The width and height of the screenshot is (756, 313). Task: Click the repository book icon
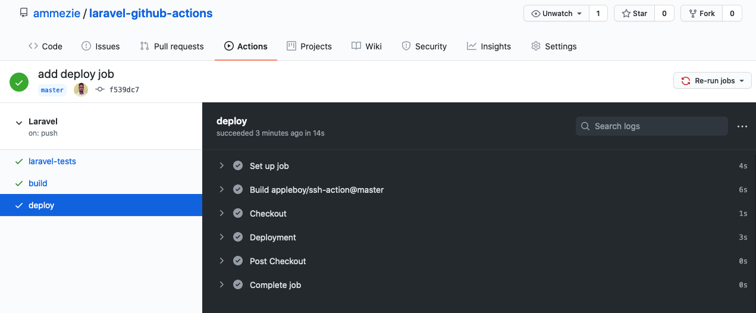pyautogui.click(x=24, y=13)
